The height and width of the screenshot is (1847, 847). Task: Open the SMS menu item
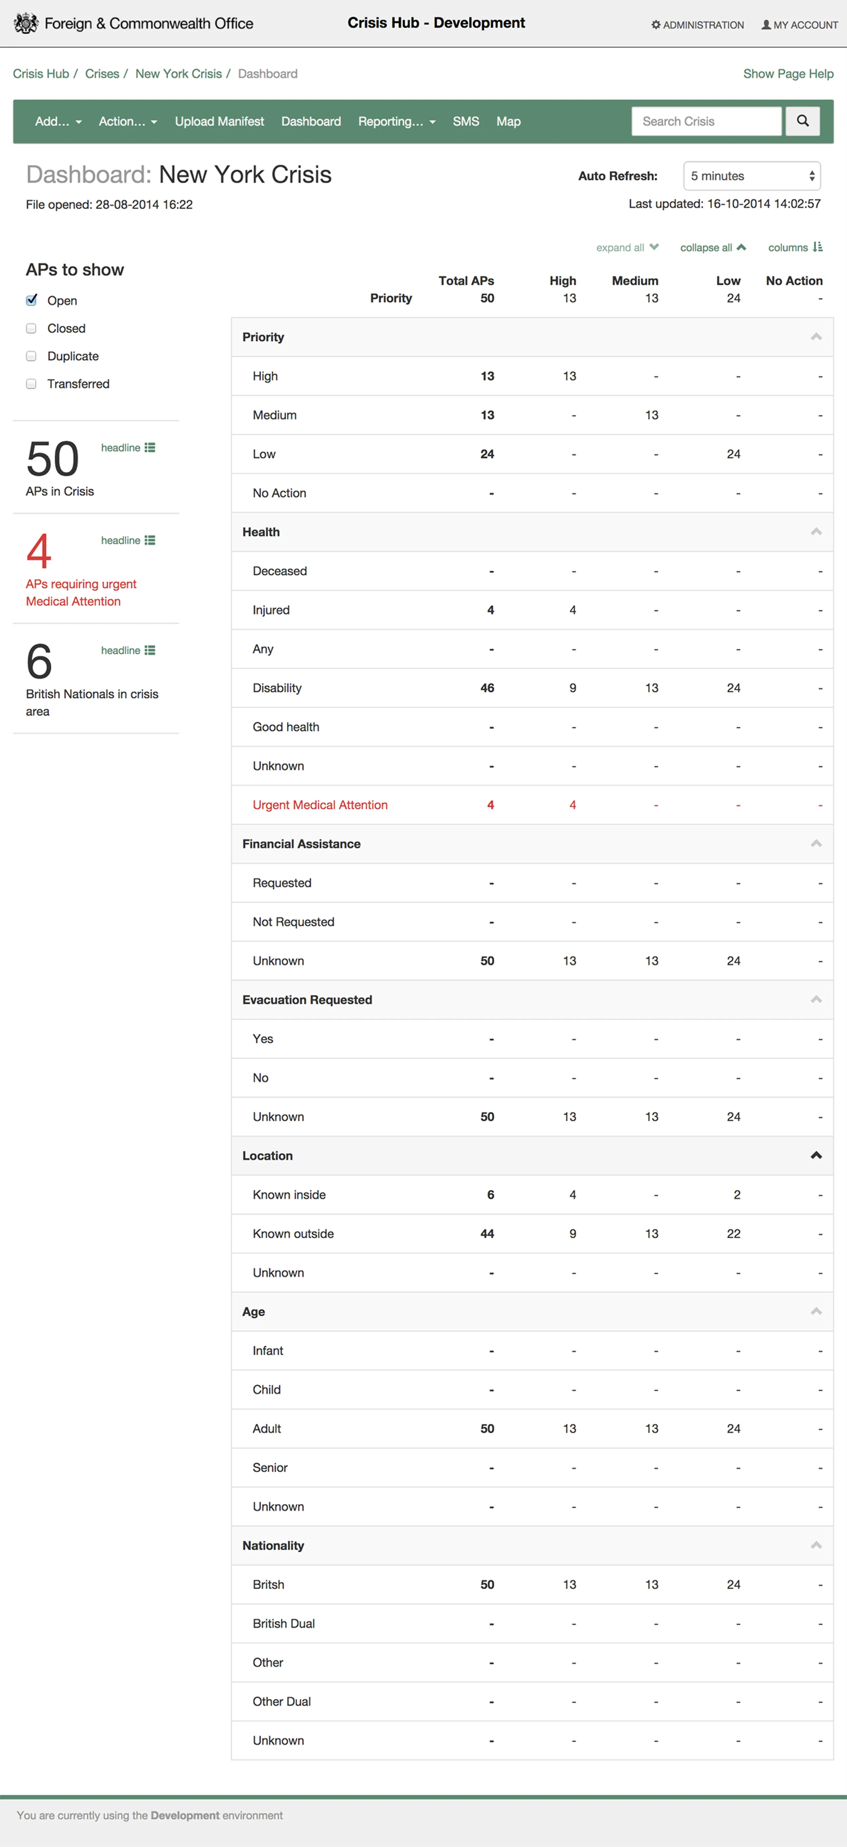466,122
